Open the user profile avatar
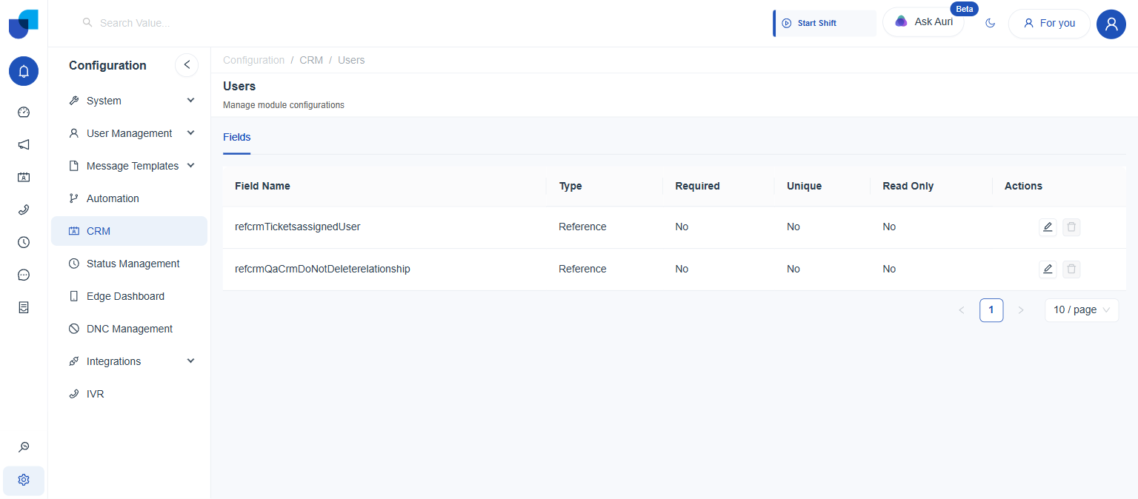Screen dimensions: 1138x499 [x=1111, y=24]
